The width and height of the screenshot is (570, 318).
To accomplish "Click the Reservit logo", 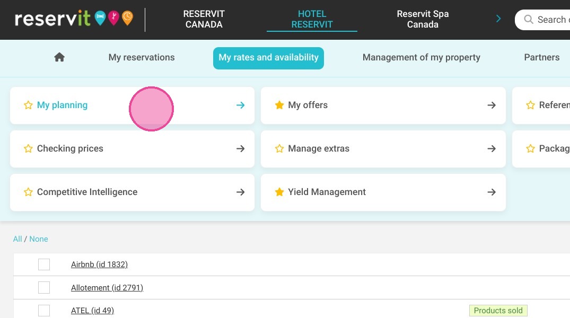I will coord(74,18).
